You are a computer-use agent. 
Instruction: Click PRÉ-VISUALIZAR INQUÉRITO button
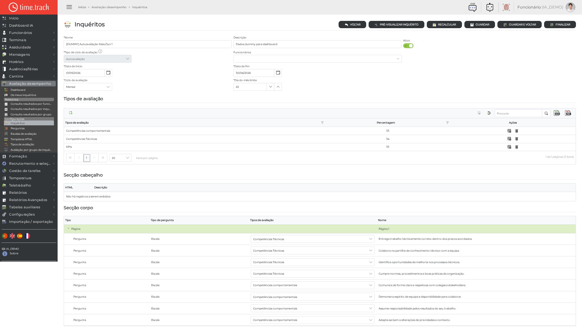tap(396, 25)
